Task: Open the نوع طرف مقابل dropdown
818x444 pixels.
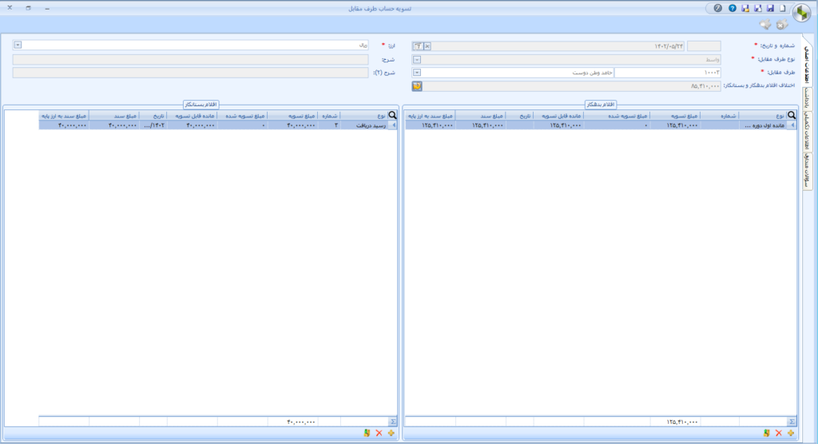Action: (417, 59)
